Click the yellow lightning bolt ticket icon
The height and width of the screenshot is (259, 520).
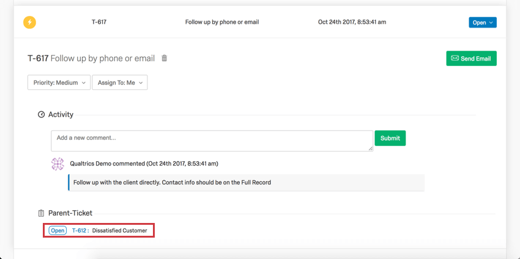(x=29, y=23)
